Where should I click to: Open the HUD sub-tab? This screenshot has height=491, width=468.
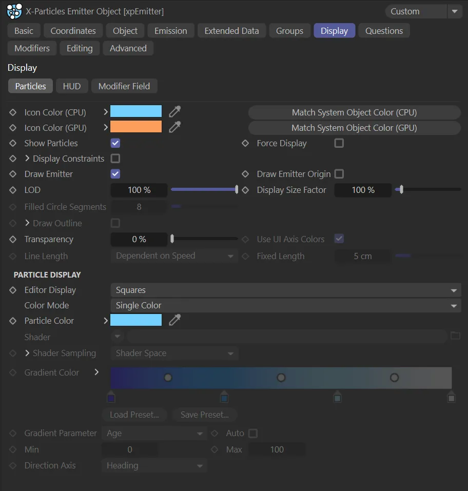click(x=72, y=86)
